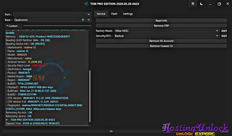Click the TSM app logo icon
Viewport: 232px width, 136px height.
[x=86, y=4]
